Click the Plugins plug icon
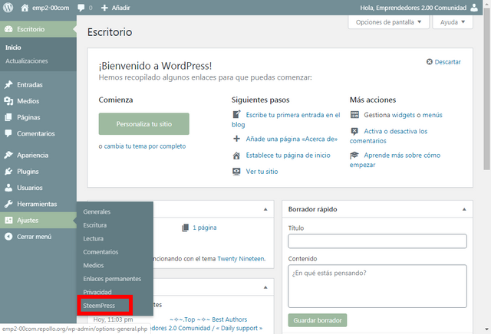 pyautogui.click(x=8, y=172)
